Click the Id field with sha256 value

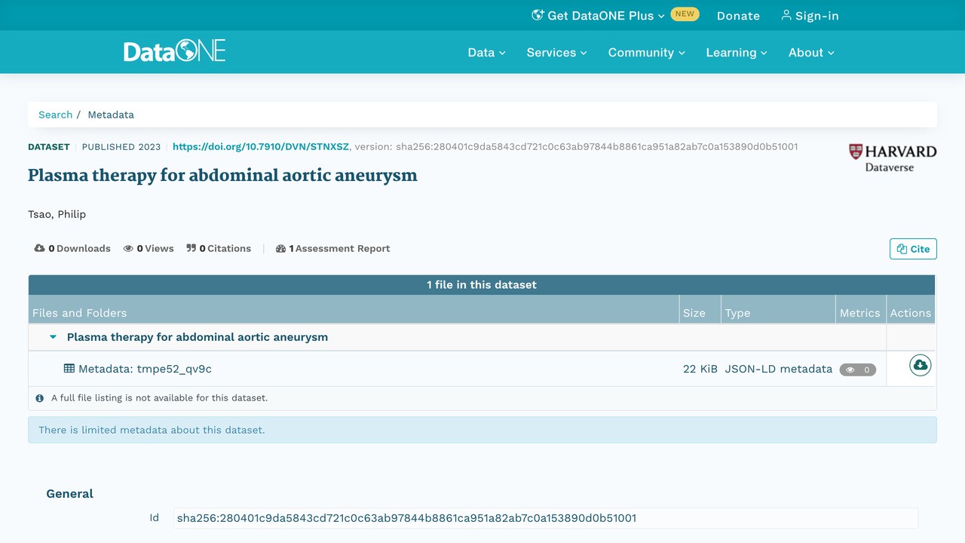point(546,518)
